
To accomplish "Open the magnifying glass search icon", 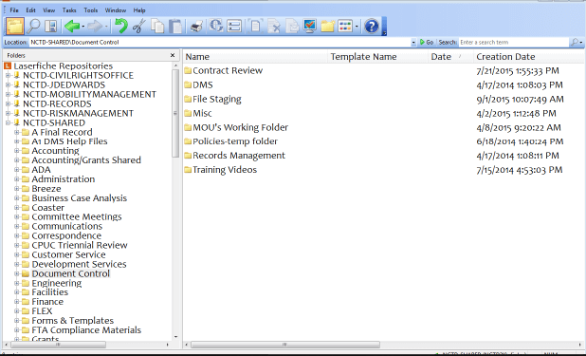I will [33, 27].
